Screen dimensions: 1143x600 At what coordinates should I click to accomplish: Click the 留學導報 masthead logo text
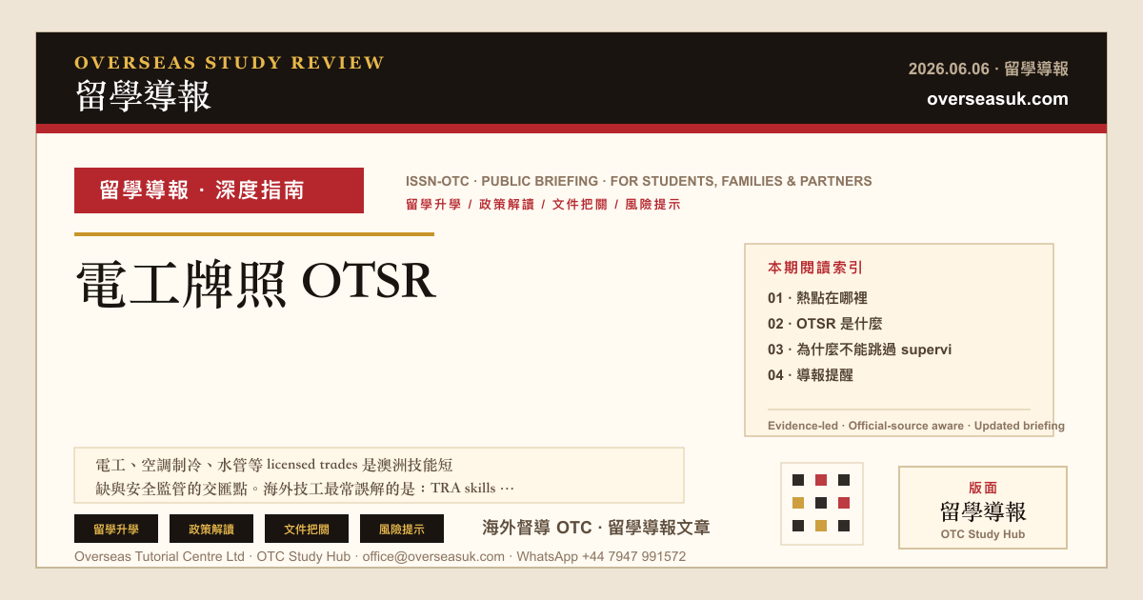pyautogui.click(x=143, y=96)
